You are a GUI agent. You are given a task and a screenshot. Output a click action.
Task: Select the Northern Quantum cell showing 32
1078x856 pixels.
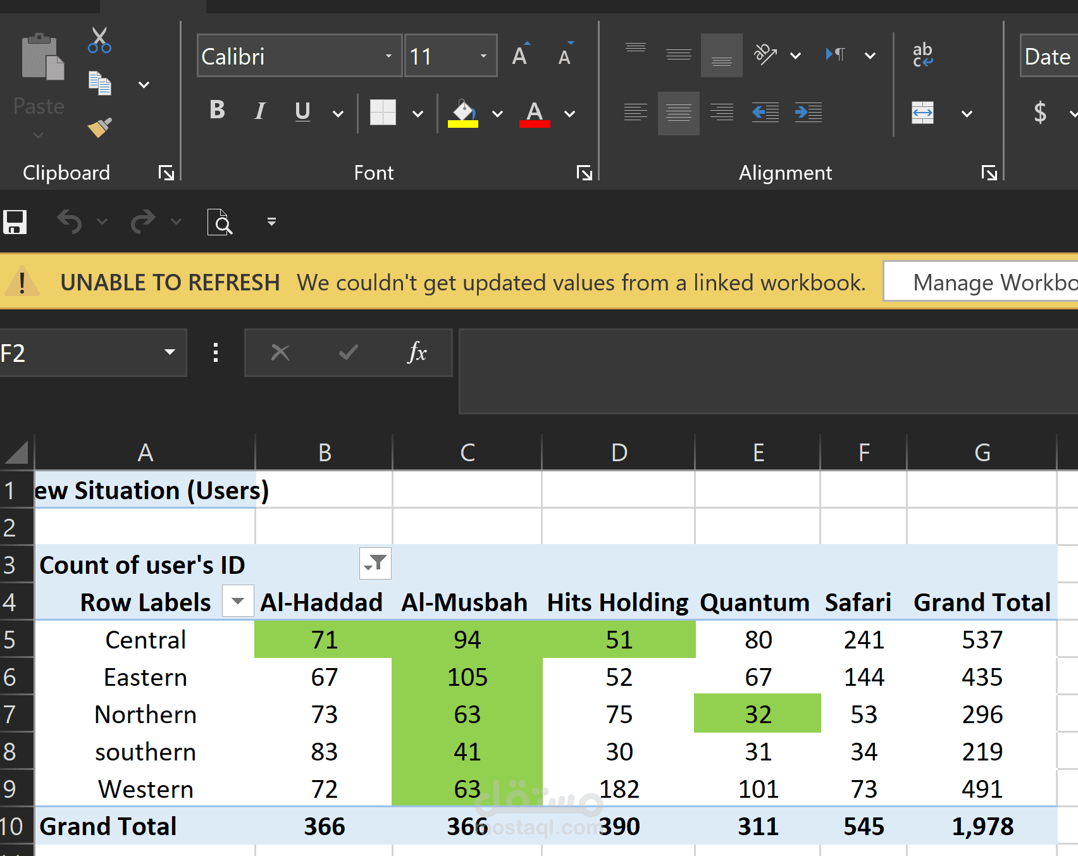(x=758, y=714)
